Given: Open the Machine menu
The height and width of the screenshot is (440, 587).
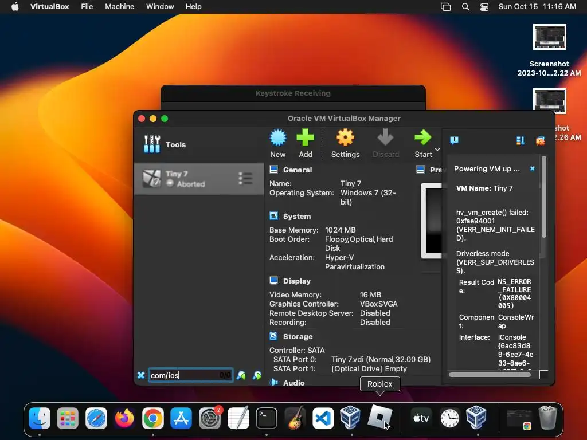Looking at the screenshot, I should [119, 7].
